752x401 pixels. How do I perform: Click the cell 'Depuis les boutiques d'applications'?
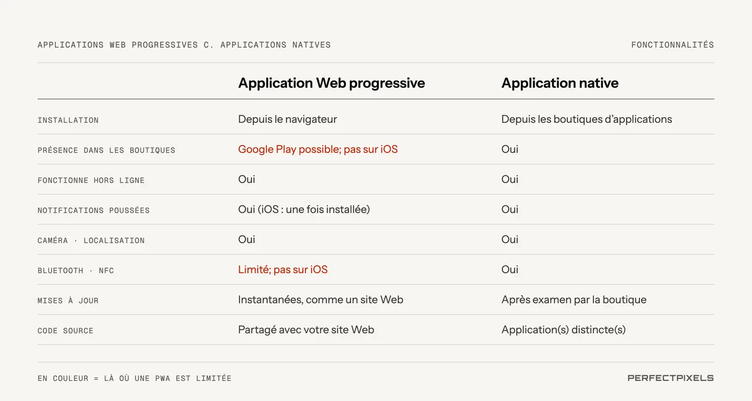pos(587,119)
